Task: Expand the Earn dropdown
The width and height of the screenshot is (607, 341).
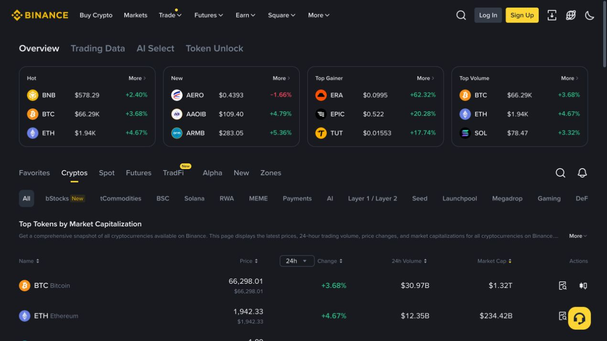Action: (x=246, y=15)
